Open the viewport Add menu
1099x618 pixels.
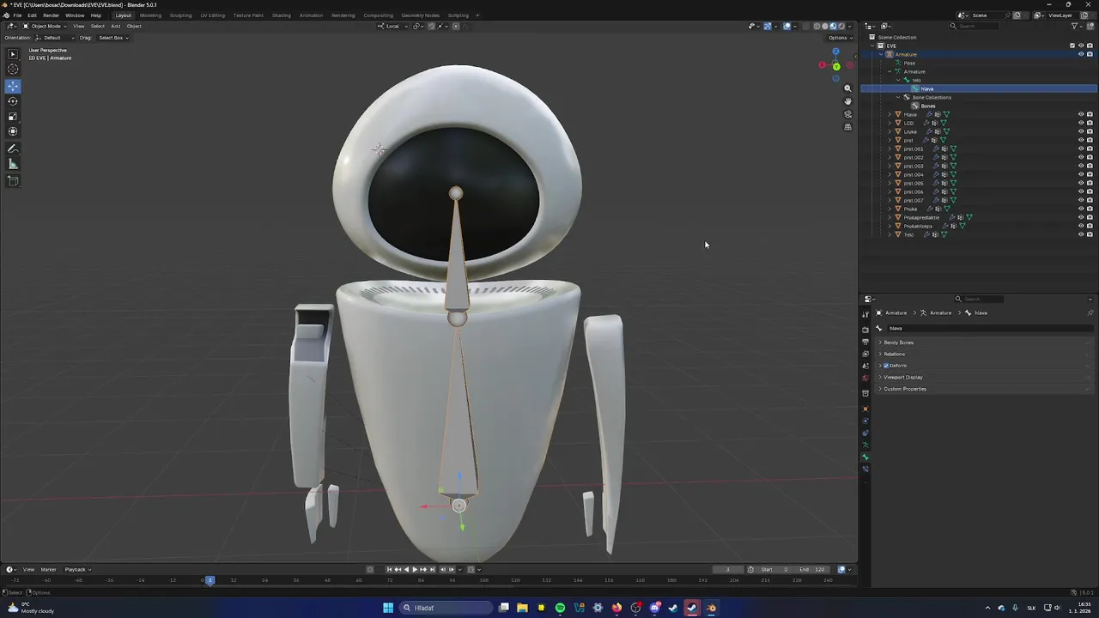click(x=115, y=26)
